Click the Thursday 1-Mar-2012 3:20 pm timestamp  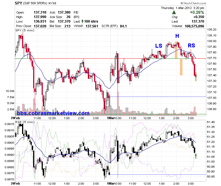[x=182, y=8]
